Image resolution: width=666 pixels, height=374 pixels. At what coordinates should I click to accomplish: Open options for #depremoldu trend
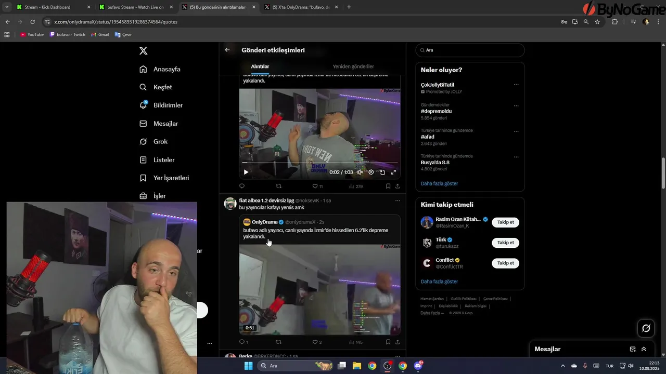pyautogui.click(x=516, y=105)
